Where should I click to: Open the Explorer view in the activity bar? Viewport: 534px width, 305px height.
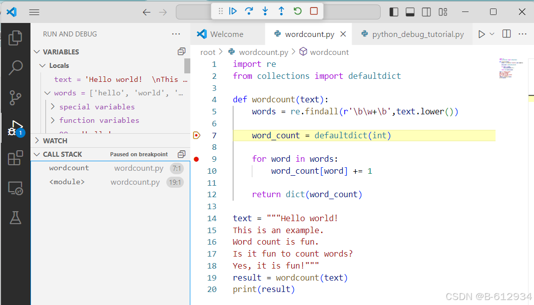point(15,38)
